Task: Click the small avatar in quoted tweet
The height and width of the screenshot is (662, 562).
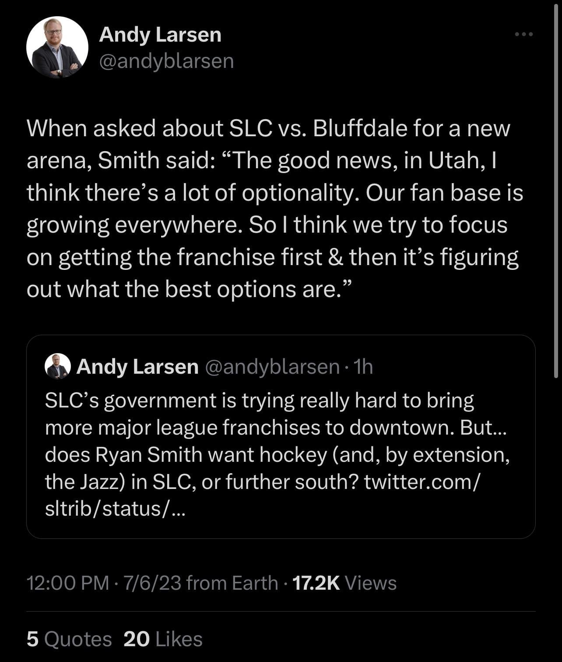Action: tap(57, 366)
